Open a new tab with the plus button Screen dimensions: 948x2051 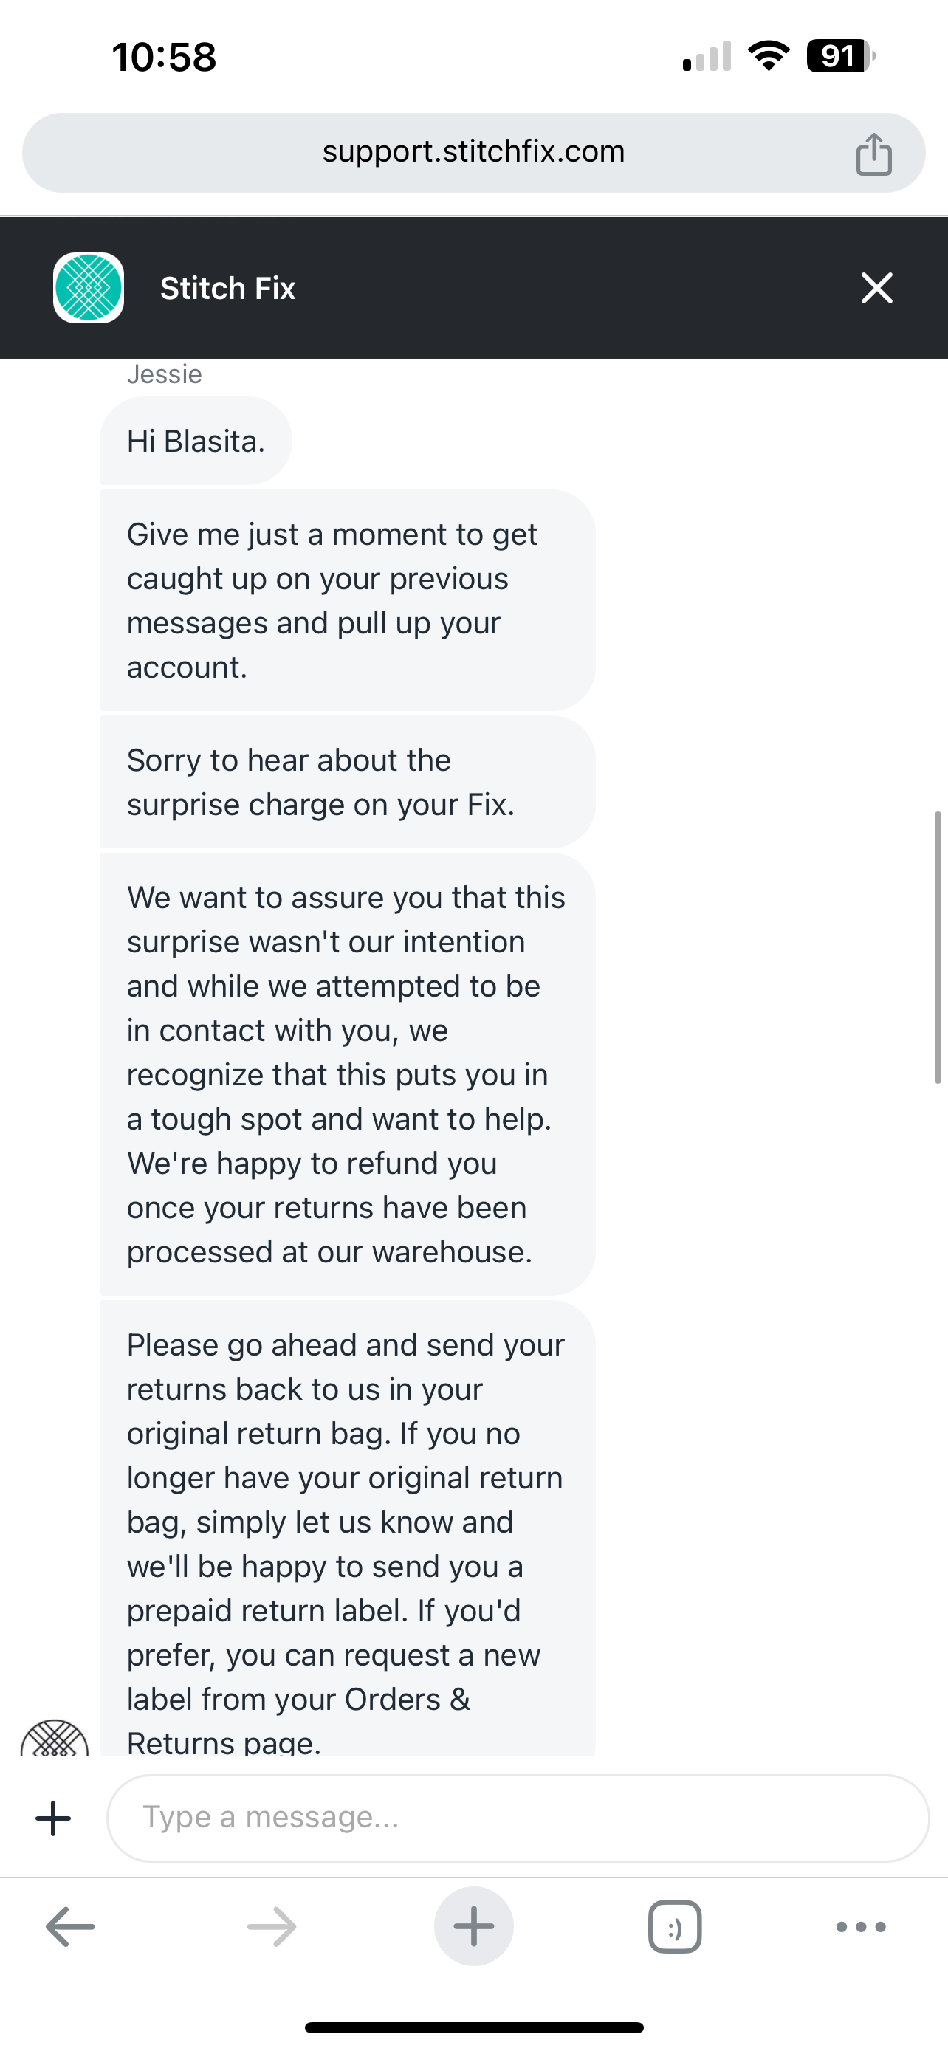pos(473,1927)
